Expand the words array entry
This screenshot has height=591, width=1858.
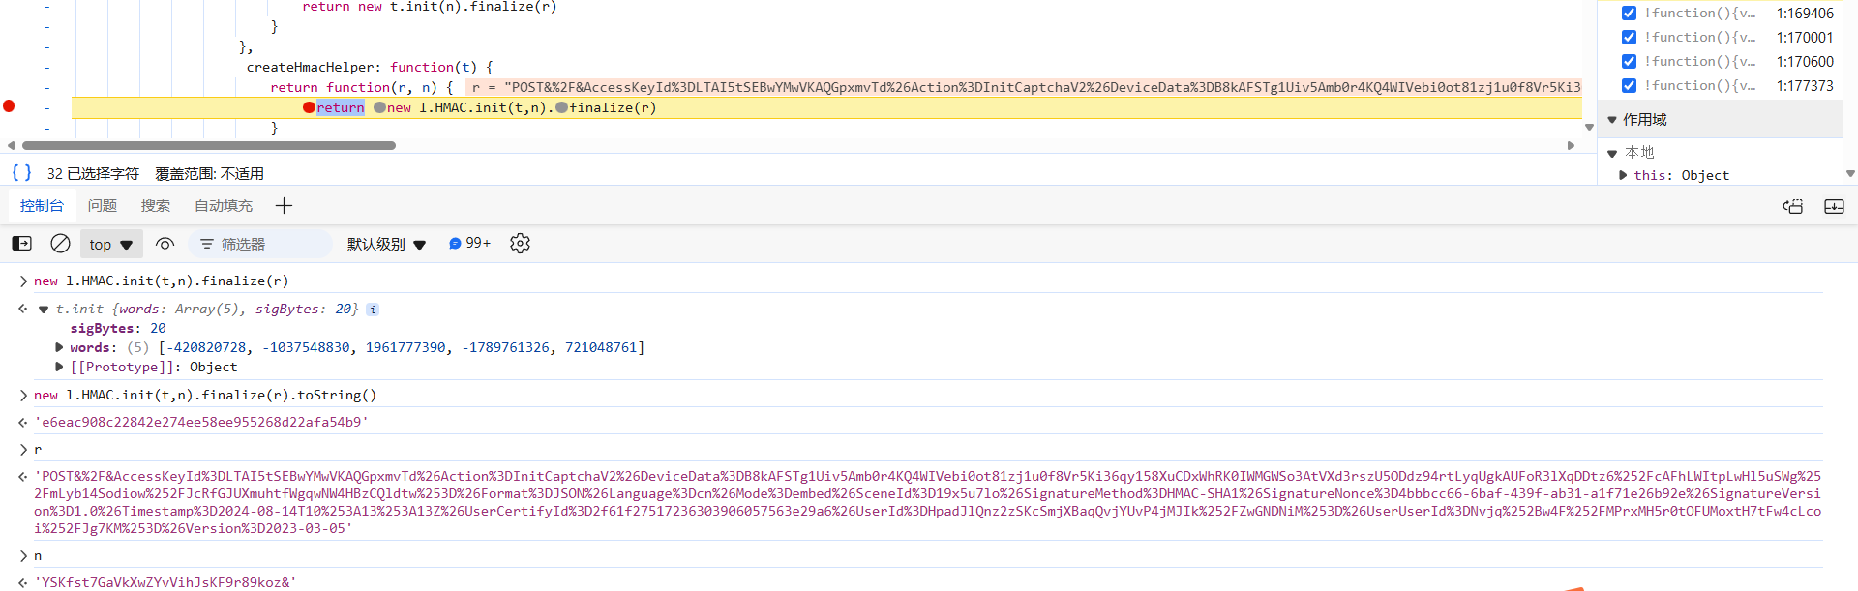59,347
